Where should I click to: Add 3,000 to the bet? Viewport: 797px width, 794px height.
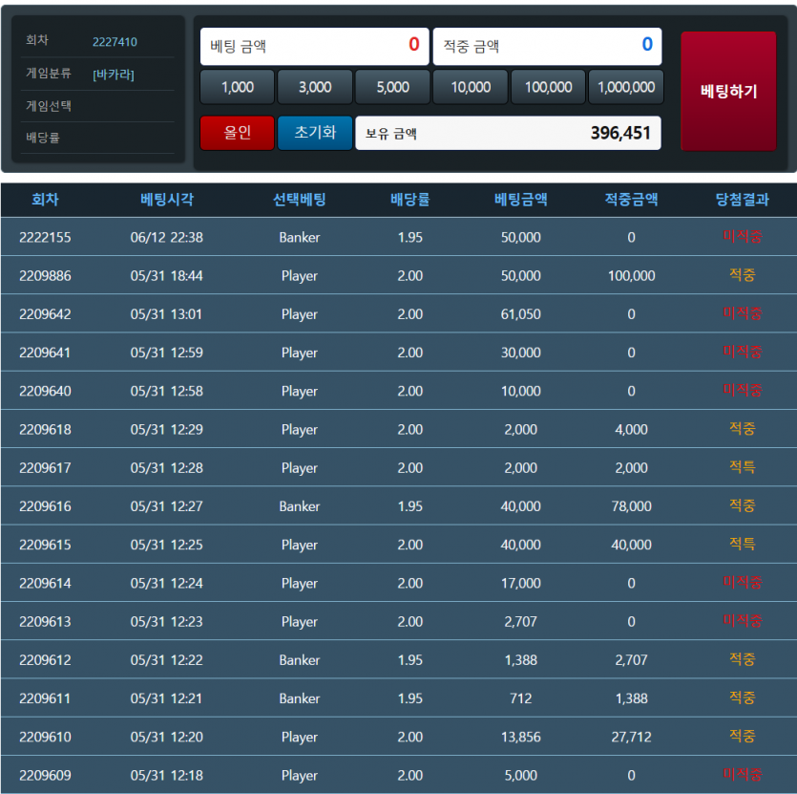coord(315,87)
